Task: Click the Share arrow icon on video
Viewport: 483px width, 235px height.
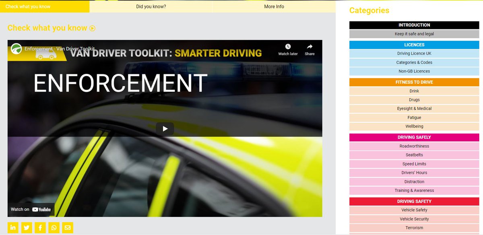Action: (x=310, y=47)
